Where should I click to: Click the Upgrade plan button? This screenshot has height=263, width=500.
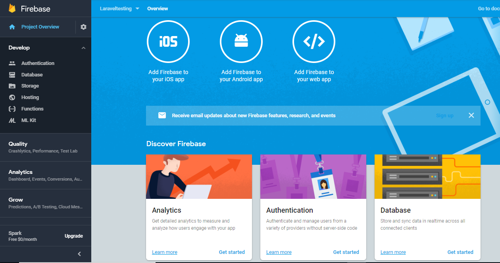[x=74, y=236]
